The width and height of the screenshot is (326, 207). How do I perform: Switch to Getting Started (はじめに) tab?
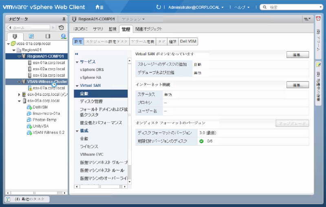click(80, 29)
